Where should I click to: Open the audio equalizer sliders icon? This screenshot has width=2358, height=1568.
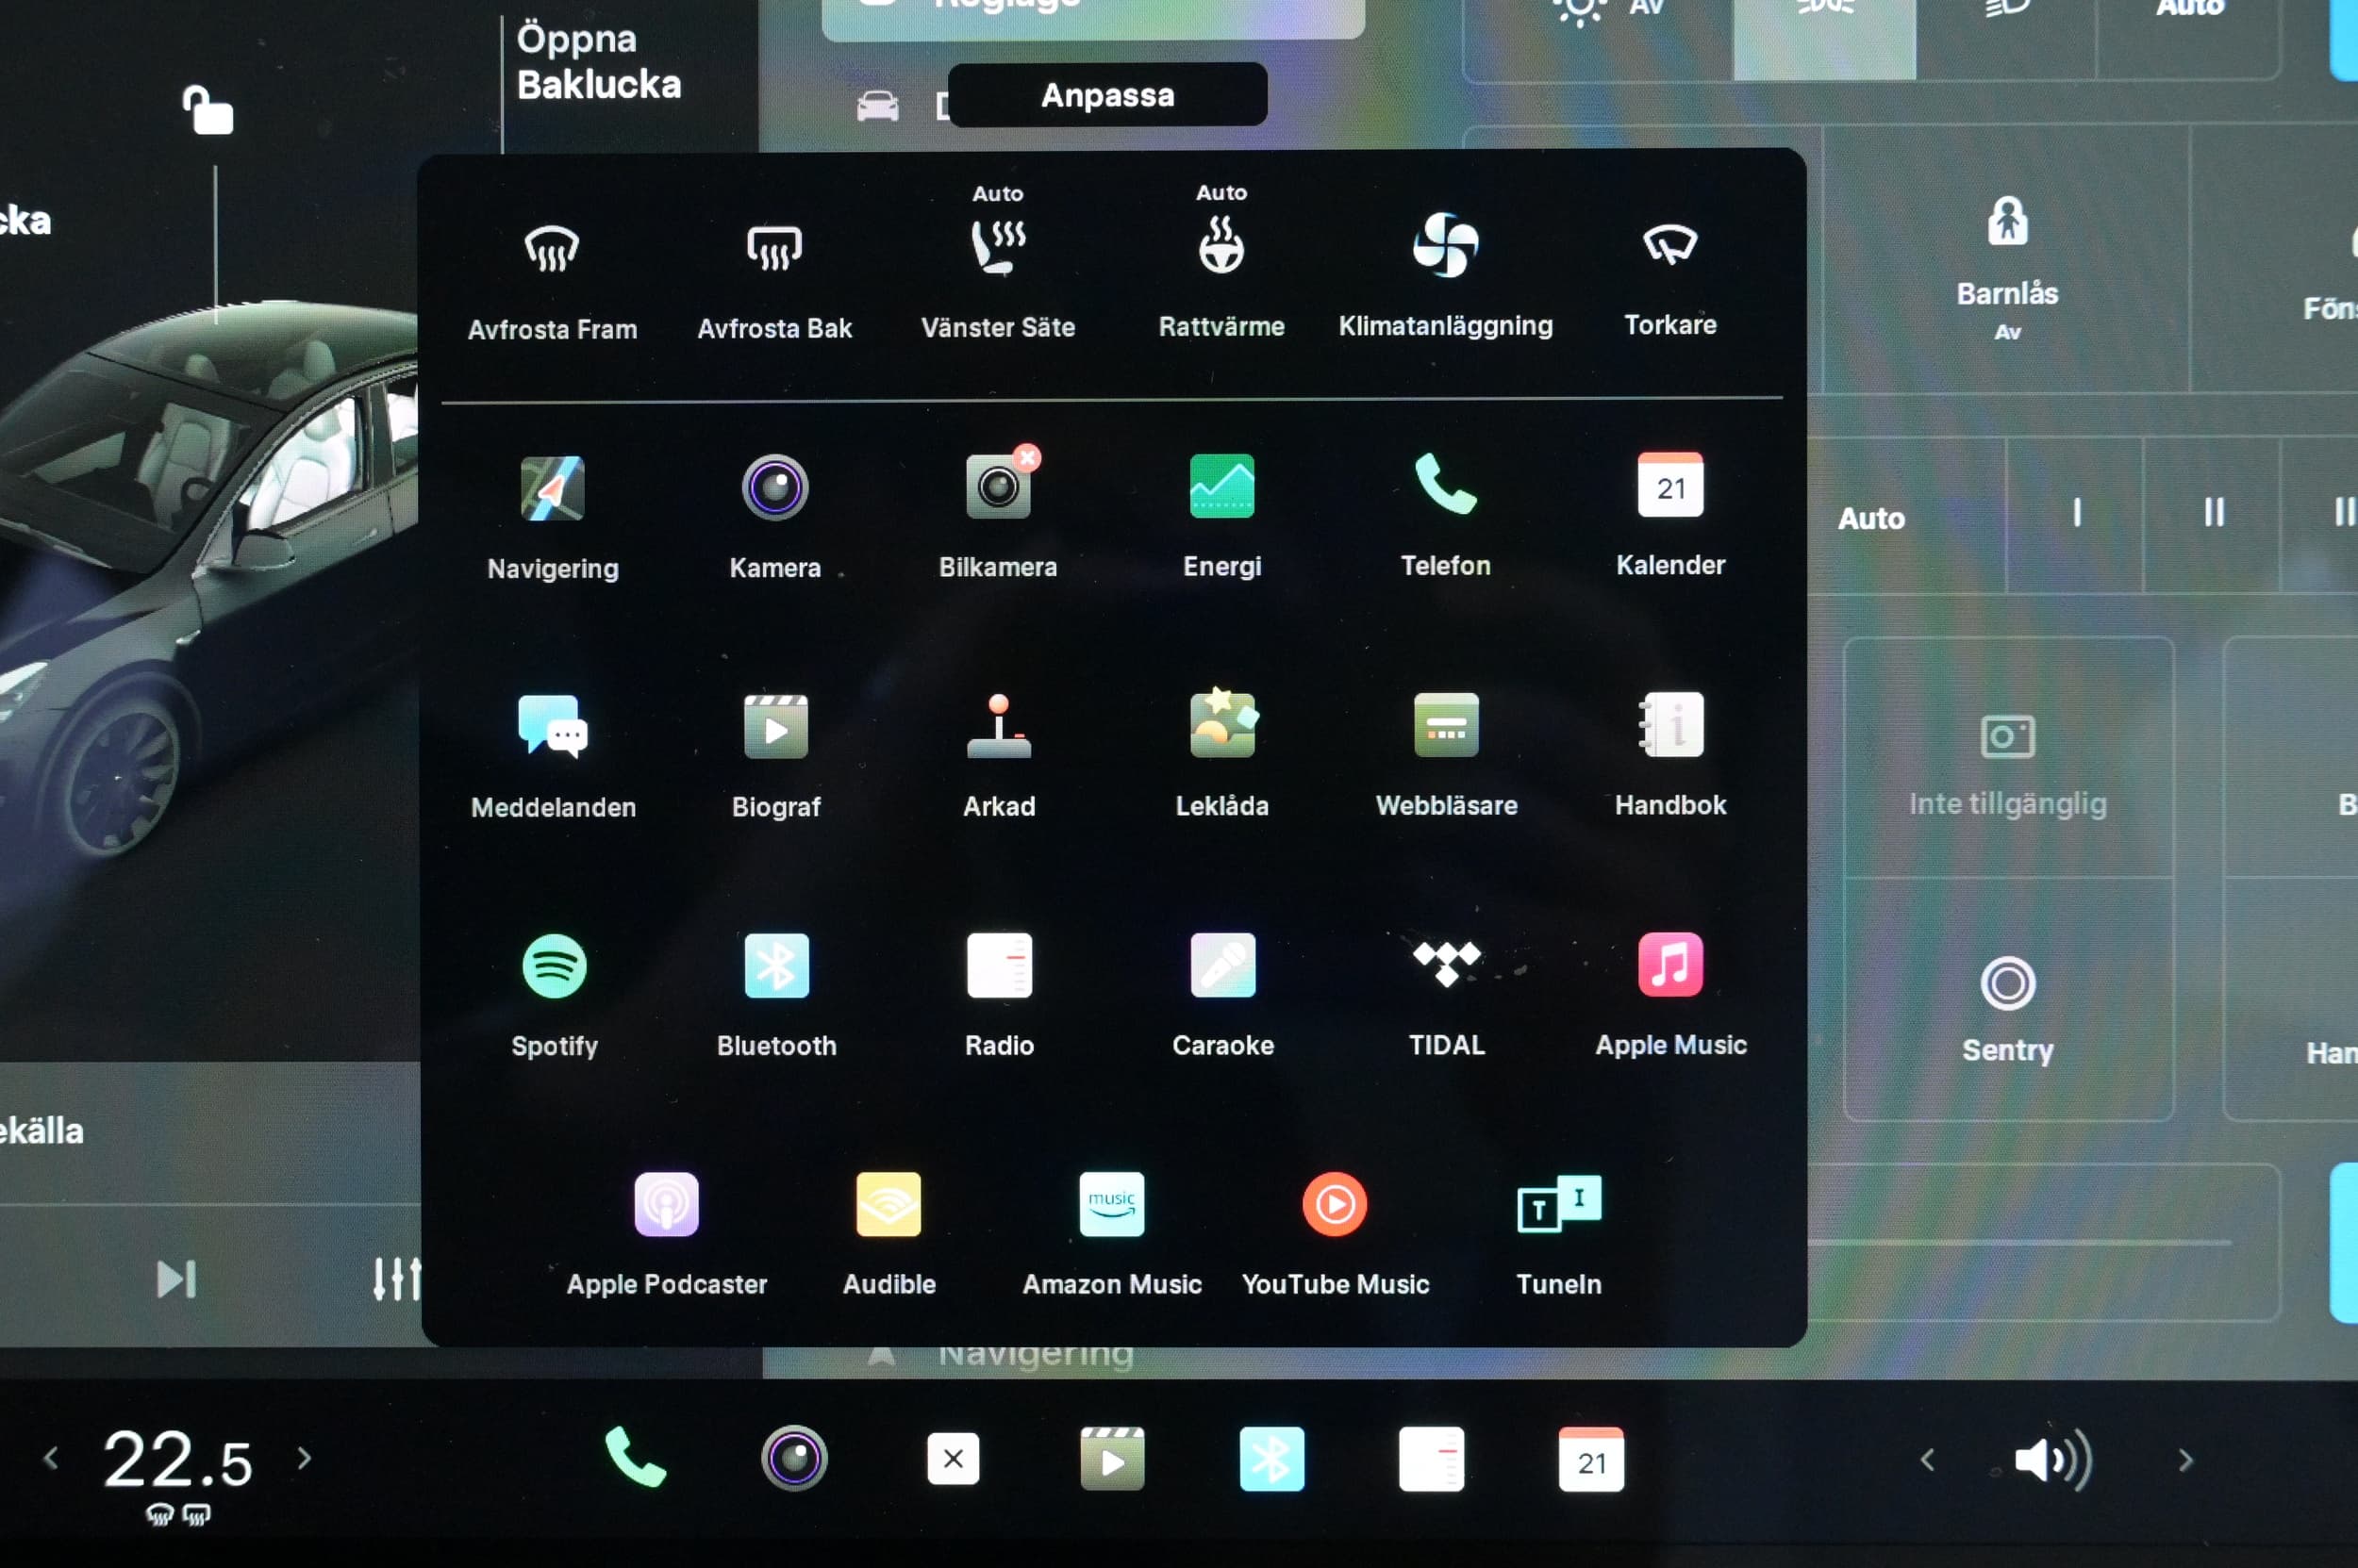point(396,1278)
